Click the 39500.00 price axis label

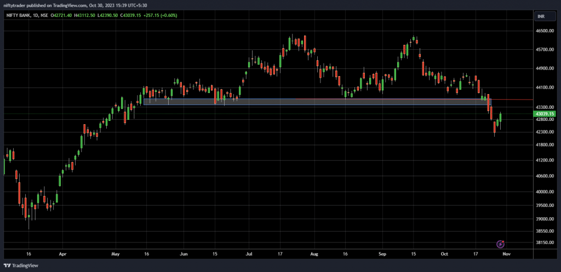[x=545, y=206]
